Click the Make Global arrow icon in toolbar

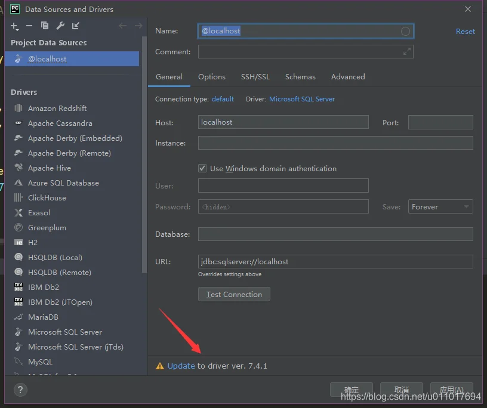pyautogui.click(x=76, y=26)
